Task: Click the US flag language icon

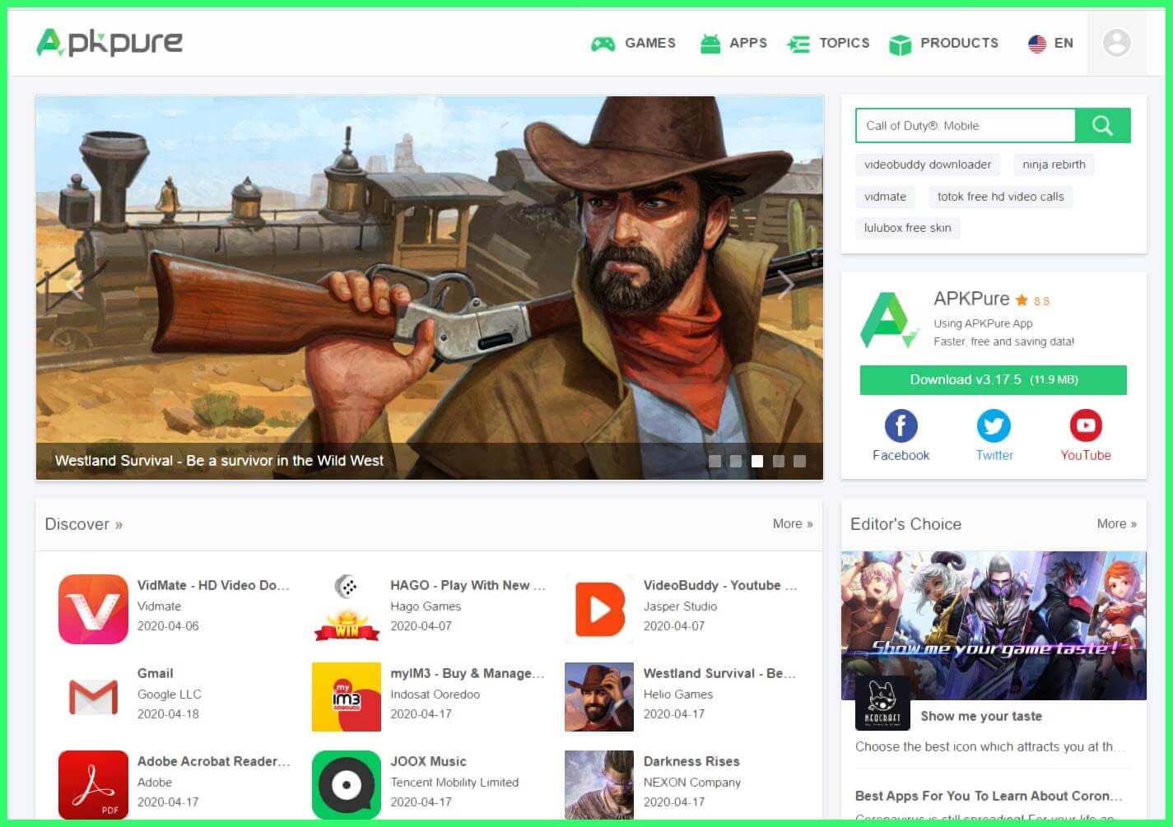Action: coord(1037,44)
